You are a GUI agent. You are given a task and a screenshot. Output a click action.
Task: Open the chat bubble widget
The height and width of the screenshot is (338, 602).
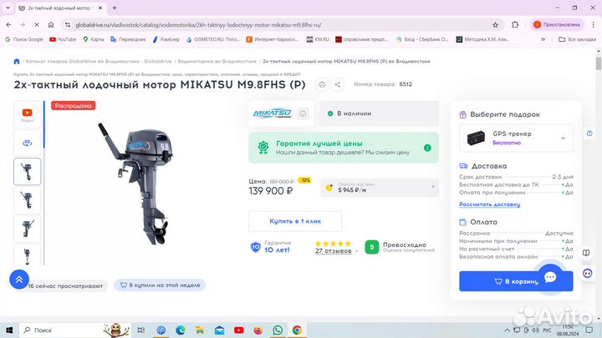[550, 277]
